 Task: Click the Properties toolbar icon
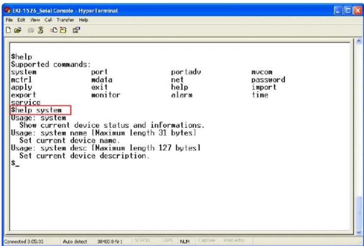click(x=76, y=30)
